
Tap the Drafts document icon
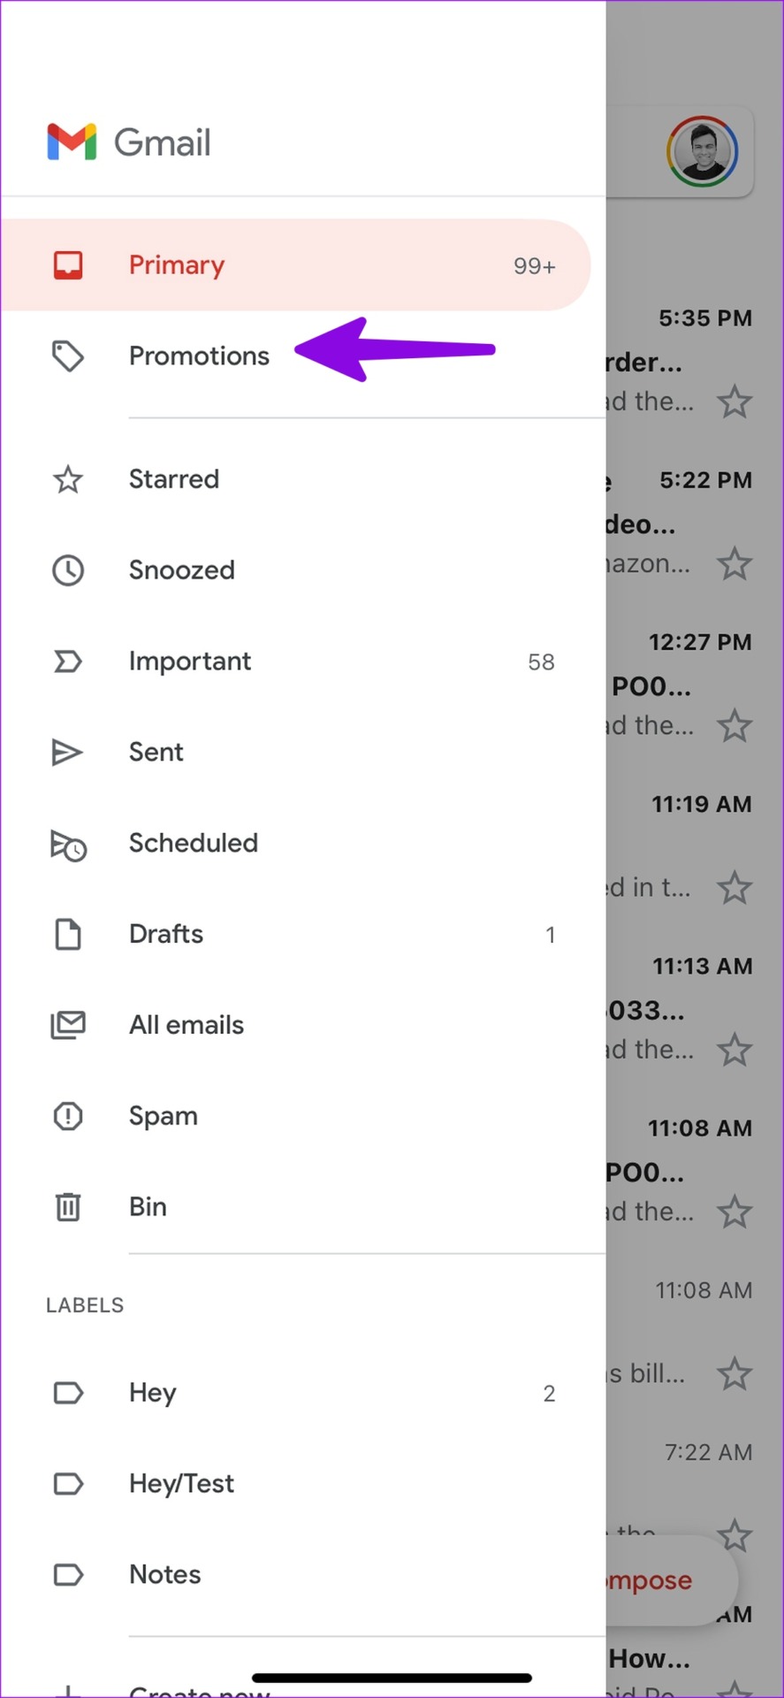(x=68, y=935)
